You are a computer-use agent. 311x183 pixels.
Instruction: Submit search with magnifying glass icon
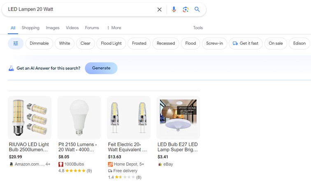(x=197, y=9)
